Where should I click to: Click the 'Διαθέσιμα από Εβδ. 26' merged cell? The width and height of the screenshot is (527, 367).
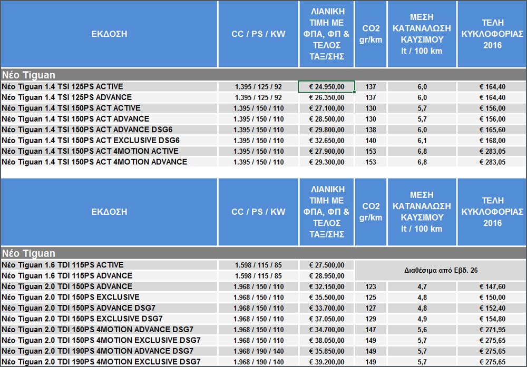click(440, 270)
